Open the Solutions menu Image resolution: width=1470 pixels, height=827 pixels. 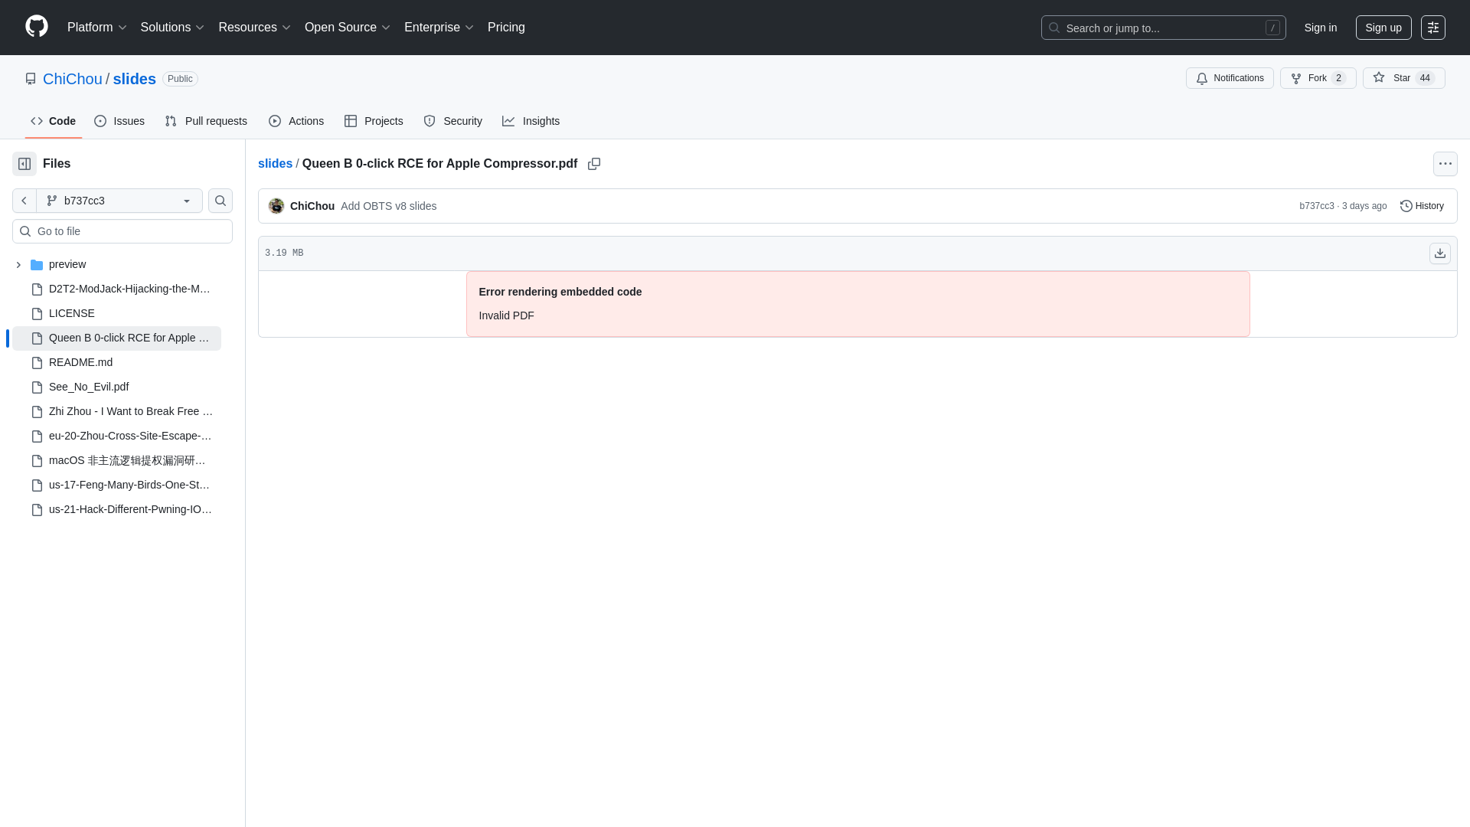[x=172, y=28]
